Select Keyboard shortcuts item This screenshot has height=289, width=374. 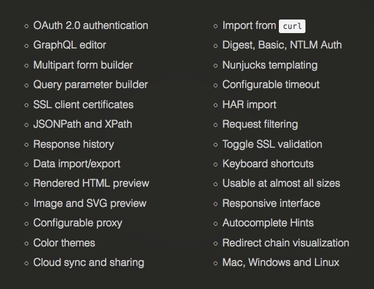pyautogui.click(x=268, y=164)
